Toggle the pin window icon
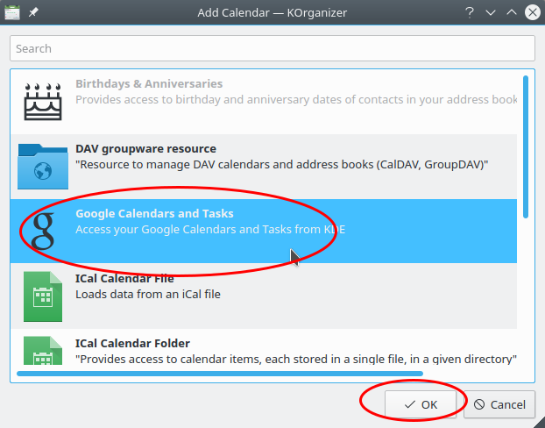 [x=33, y=12]
